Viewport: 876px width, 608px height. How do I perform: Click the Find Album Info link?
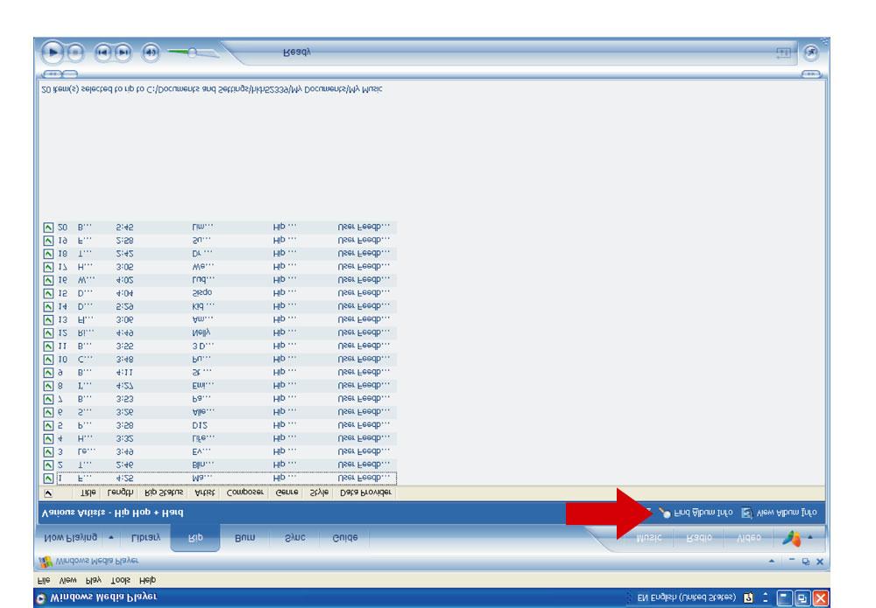[703, 512]
